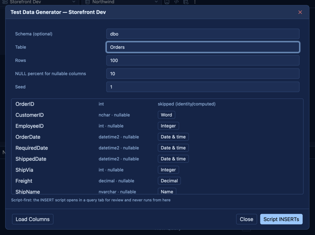Click the 'nvarchar · nullable' type text
Viewport: 315px width, 235px height.
(117, 192)
